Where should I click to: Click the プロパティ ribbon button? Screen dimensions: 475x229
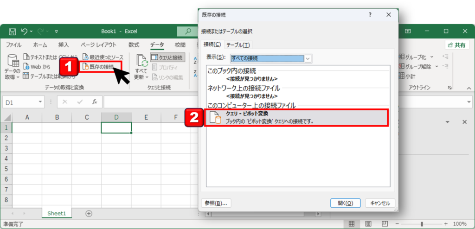pos(165,67)
